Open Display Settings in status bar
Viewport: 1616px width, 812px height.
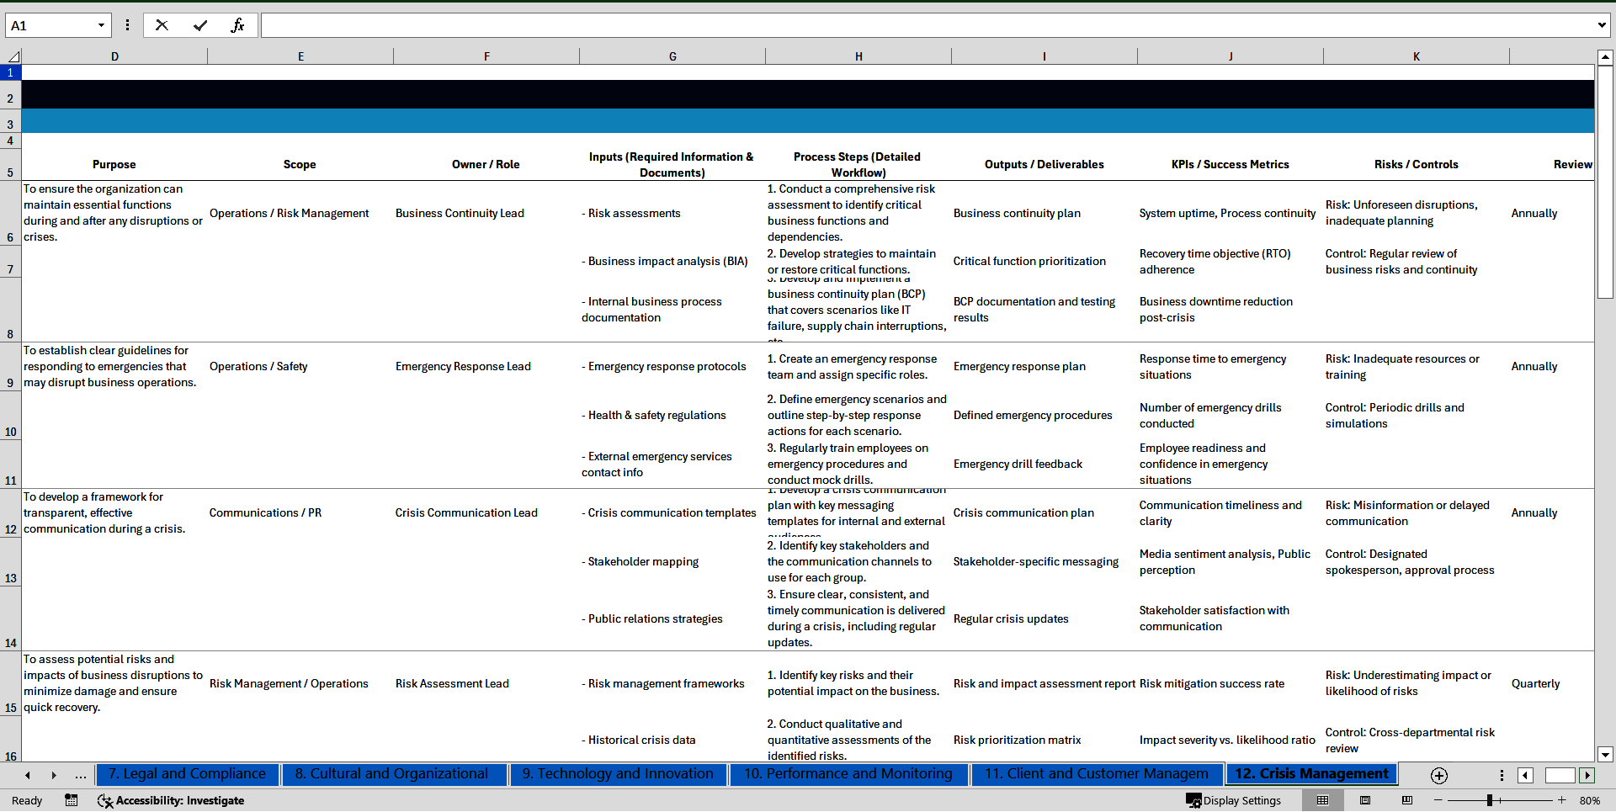(x=1234, y=800)
